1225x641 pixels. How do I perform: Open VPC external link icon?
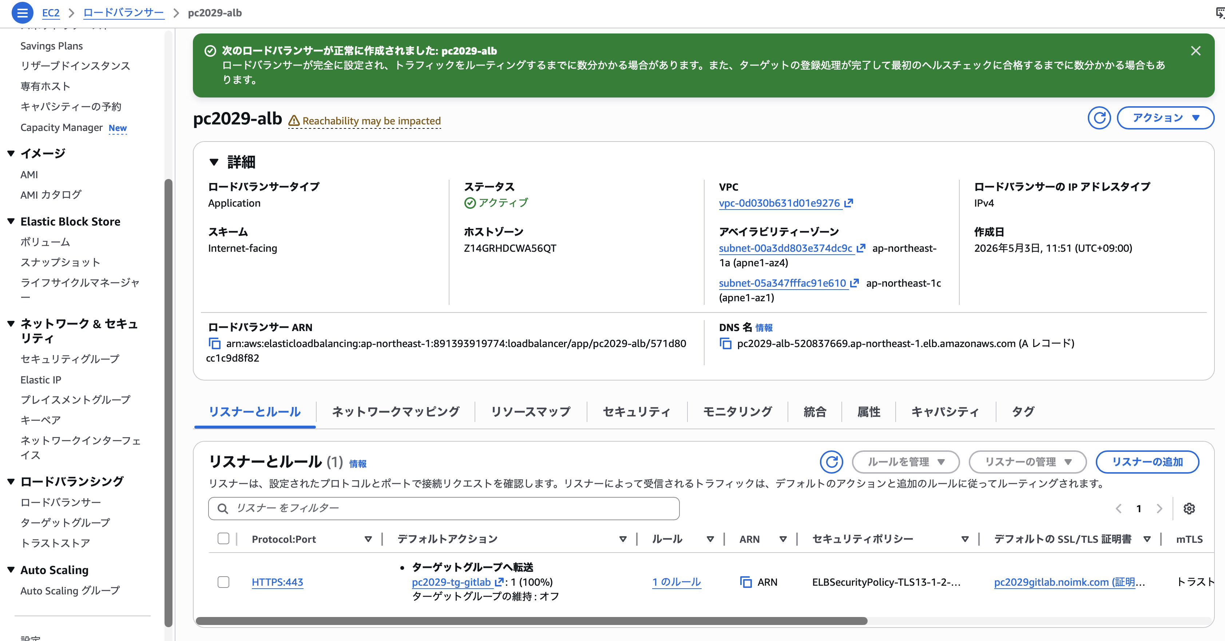pos(849,203)
